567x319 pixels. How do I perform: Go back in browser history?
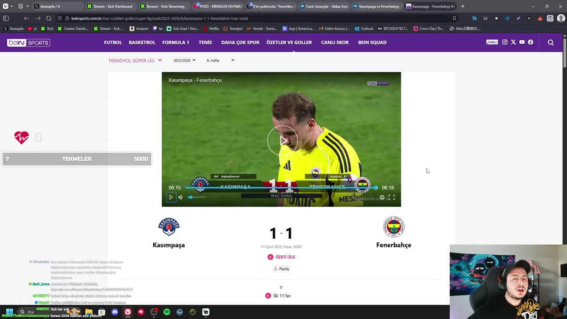(x=27, y=18)
